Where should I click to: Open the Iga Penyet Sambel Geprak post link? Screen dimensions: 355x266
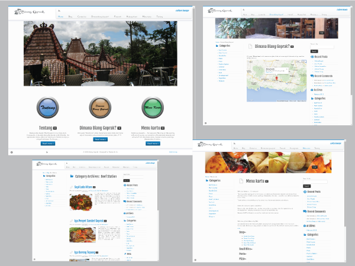[89, 220]
